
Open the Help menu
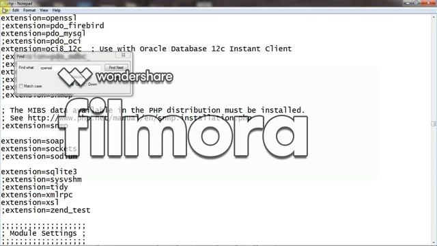point(56,10)
